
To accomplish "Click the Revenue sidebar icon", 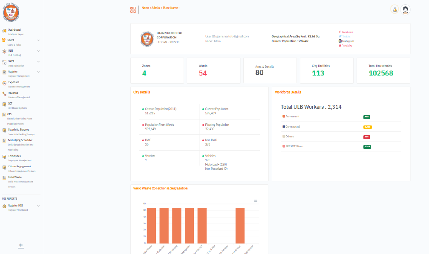I will click(x=4, y=94).
